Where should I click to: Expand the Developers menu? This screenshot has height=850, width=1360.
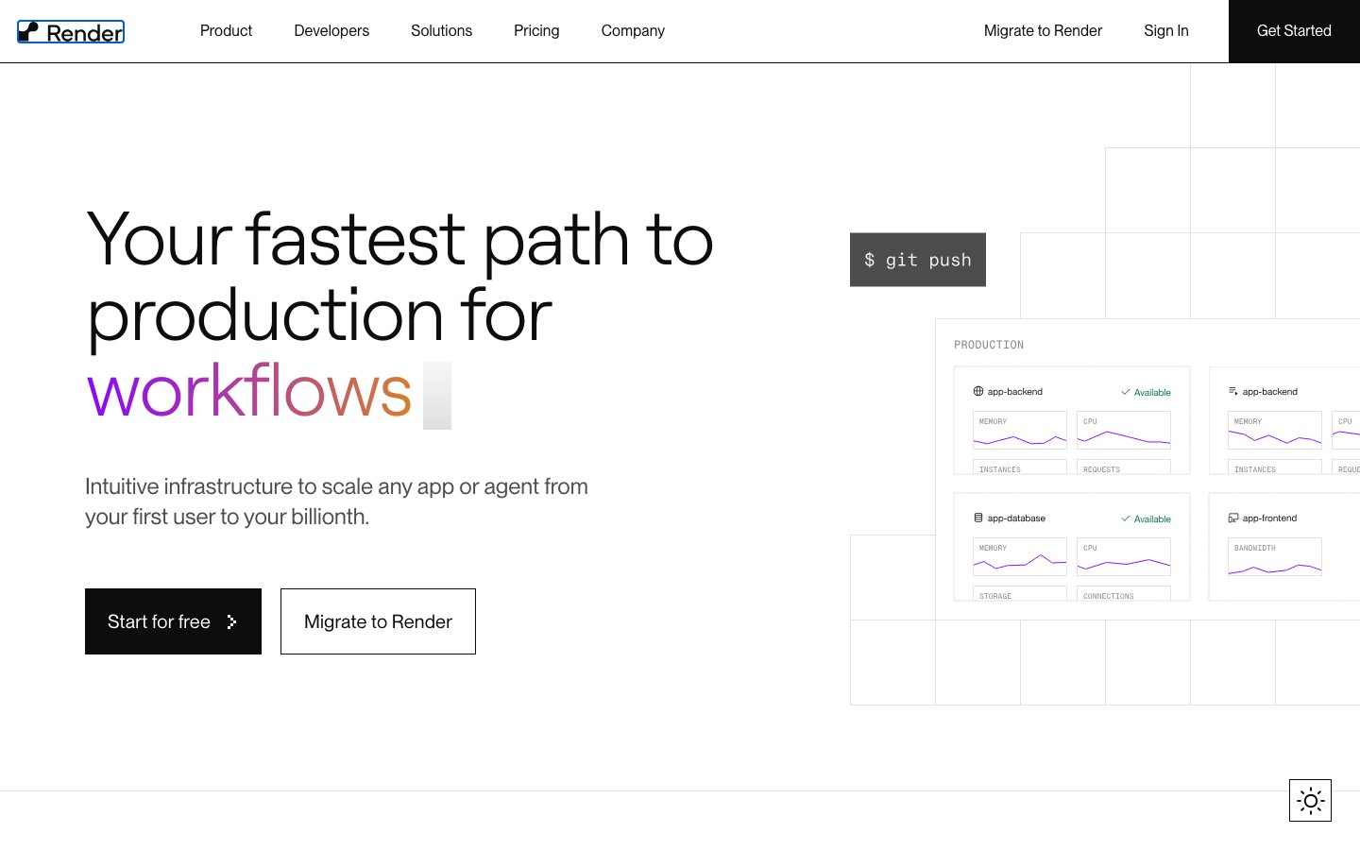click(x=331, y=31)
